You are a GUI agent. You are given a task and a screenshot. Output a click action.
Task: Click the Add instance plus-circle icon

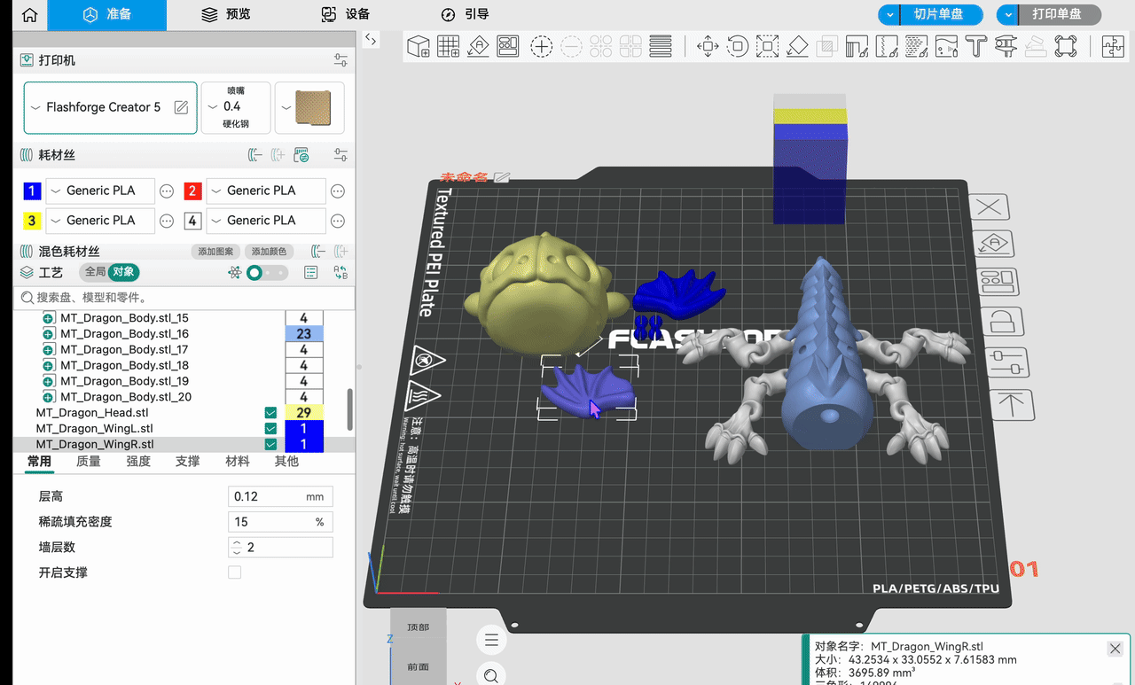542,46
